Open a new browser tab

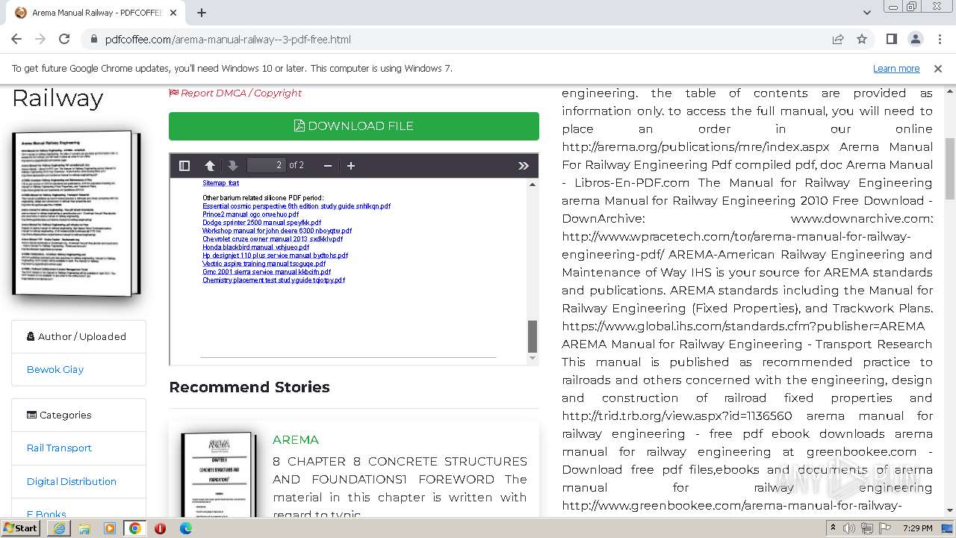tap(202, 13)
